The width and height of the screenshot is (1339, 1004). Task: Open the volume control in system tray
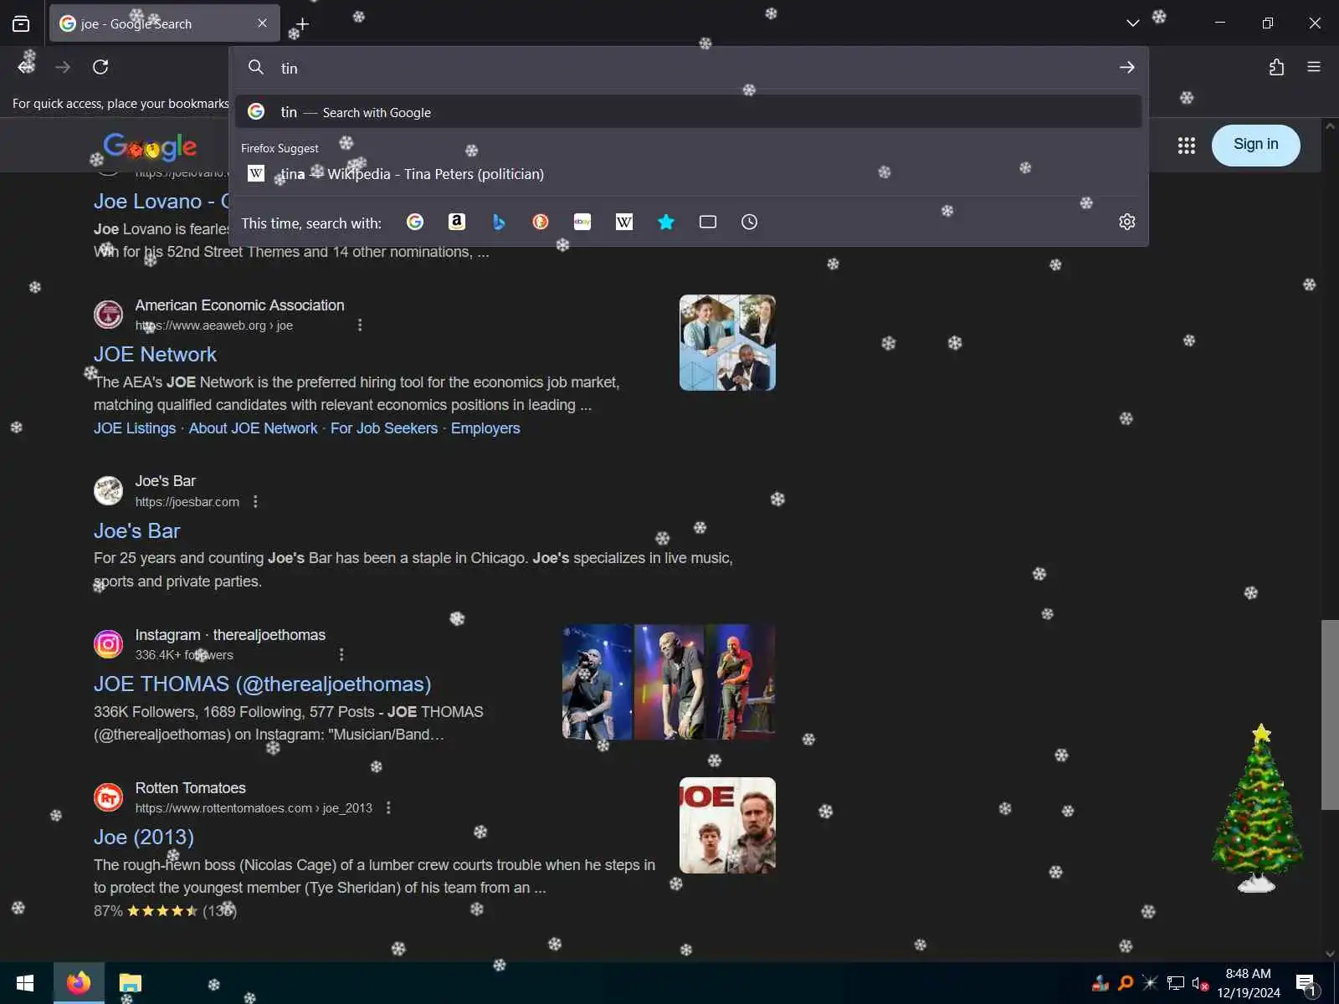[x=1200, y=983]
